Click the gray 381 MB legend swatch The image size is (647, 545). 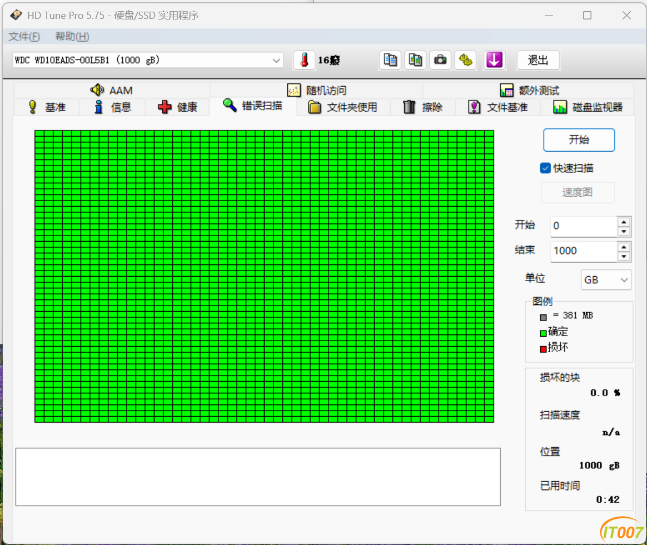[x=544, y=317]
